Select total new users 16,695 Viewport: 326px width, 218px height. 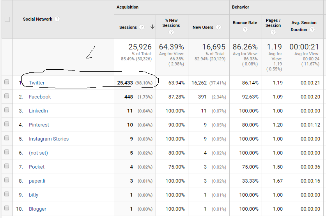[x=214, y=47]
